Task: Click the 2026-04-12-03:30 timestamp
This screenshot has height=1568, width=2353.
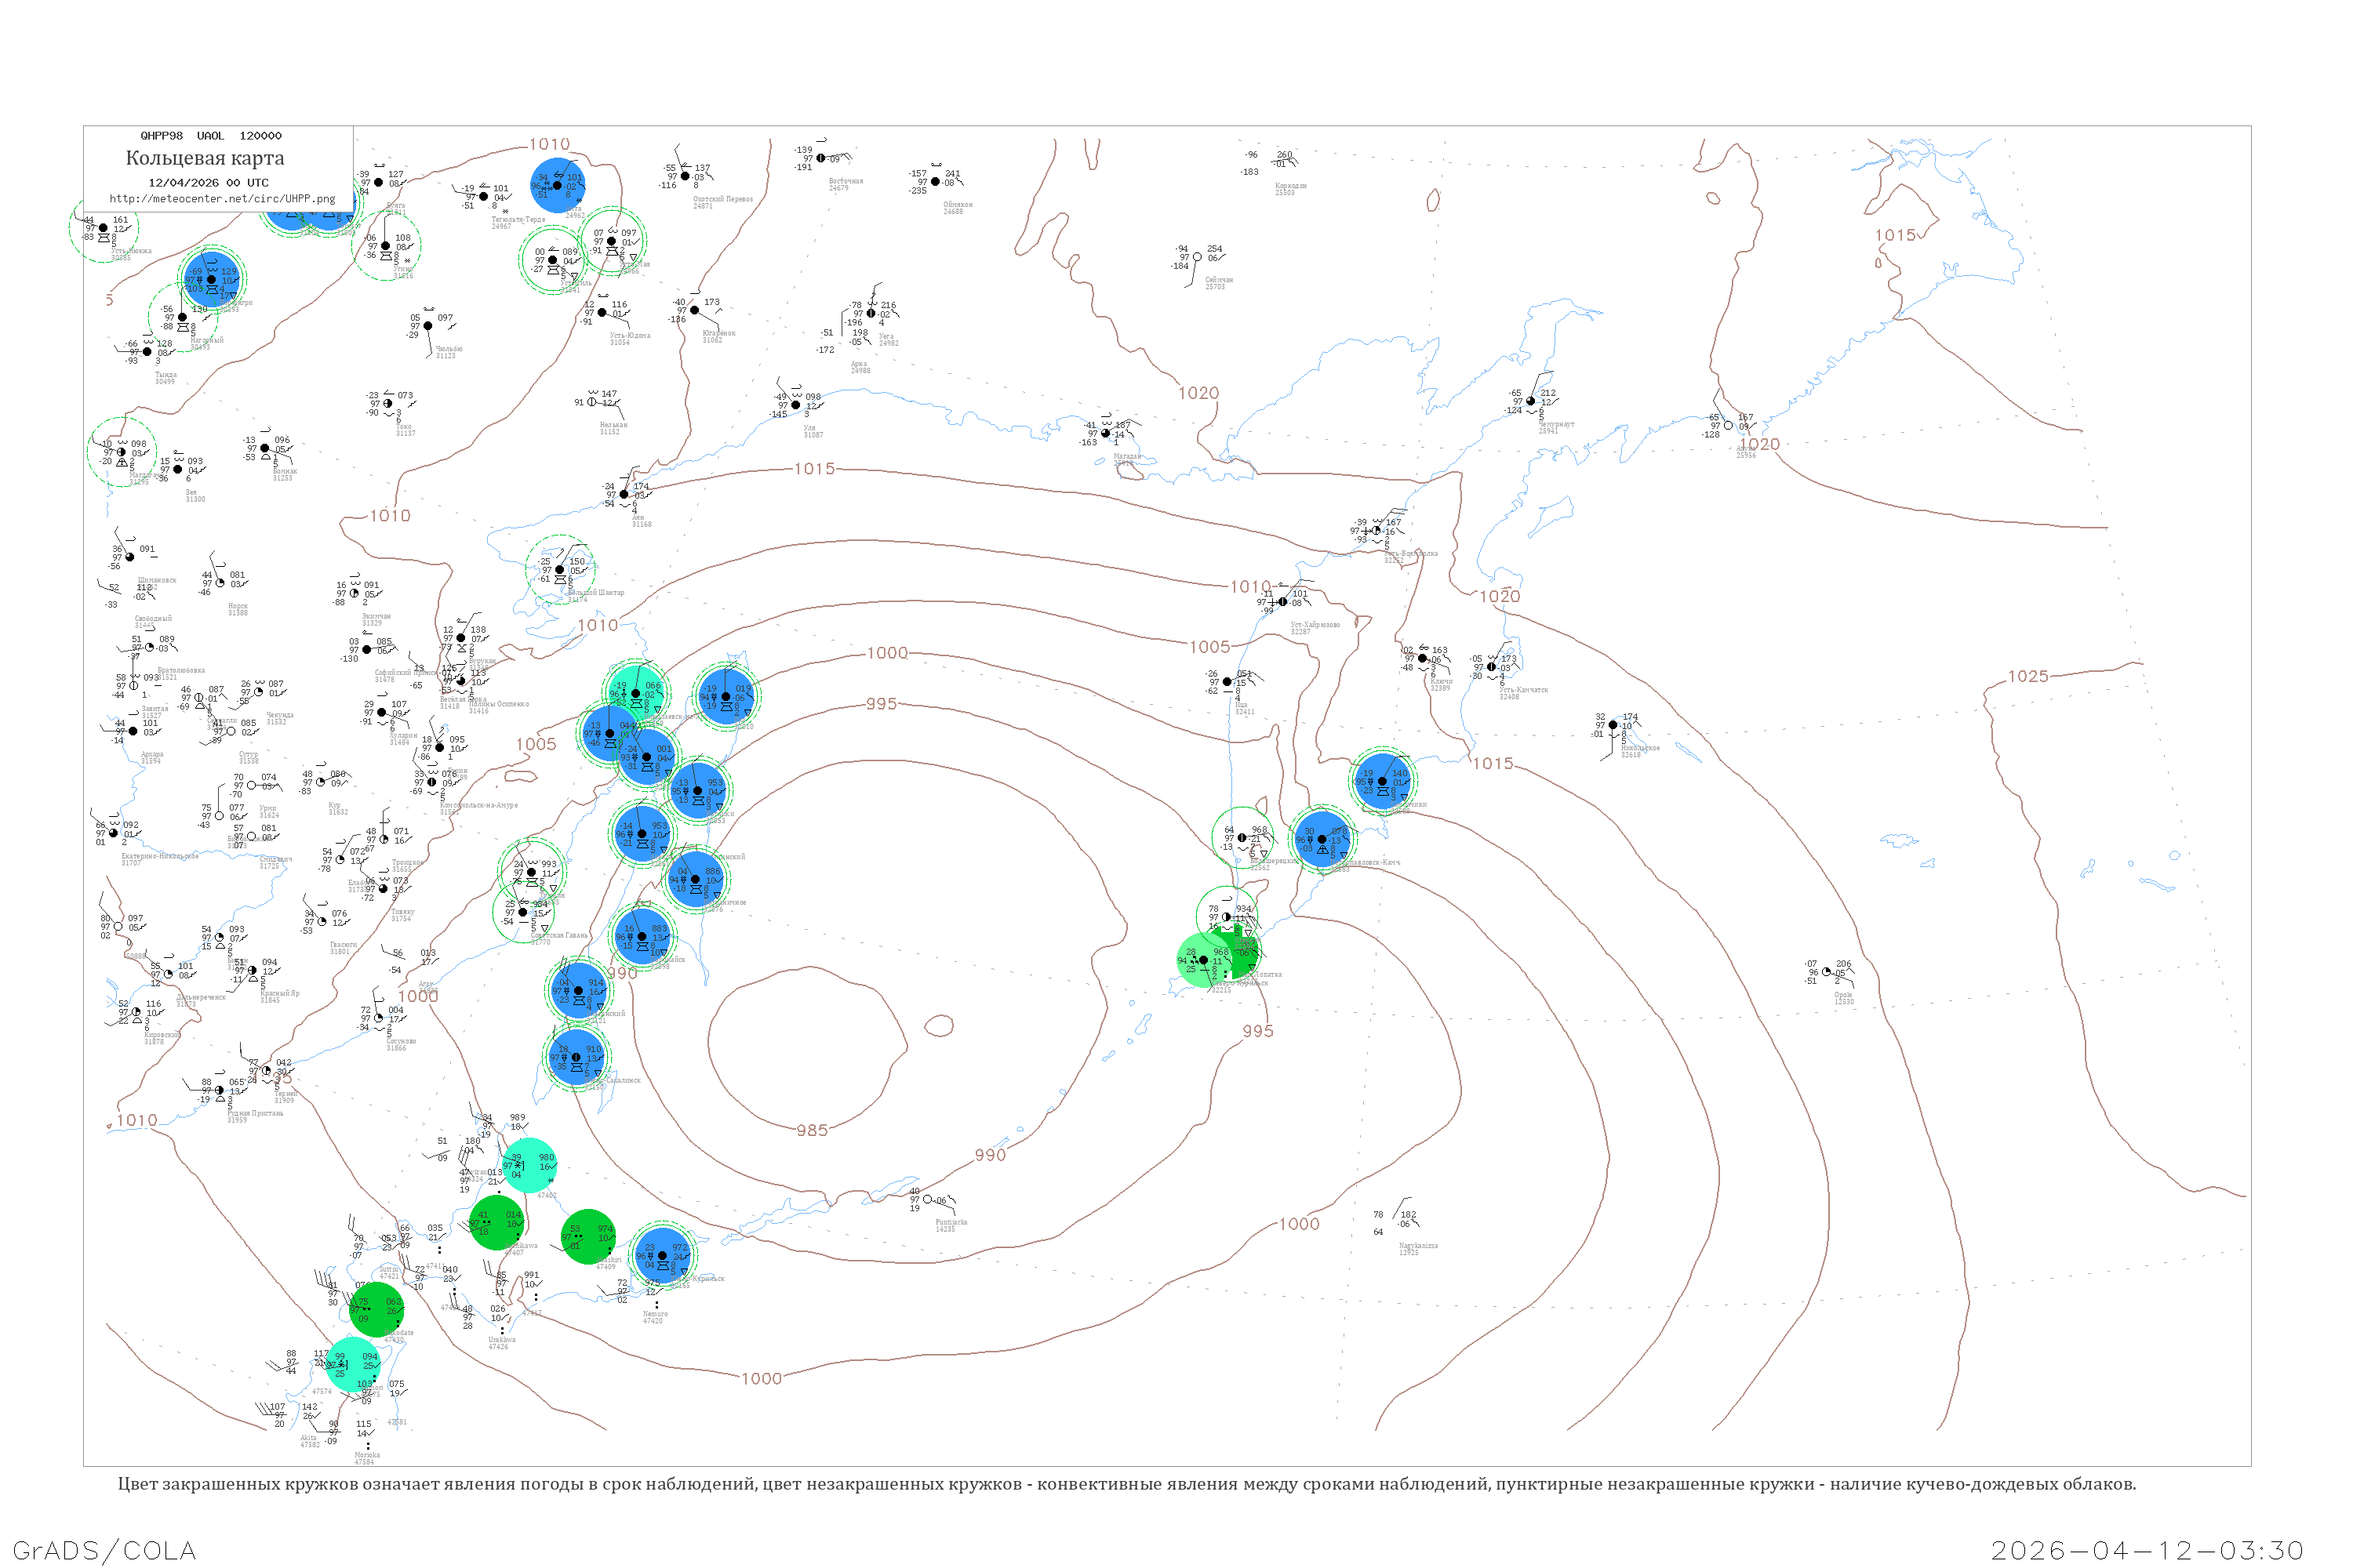Action: (x=2147, y=1550)
